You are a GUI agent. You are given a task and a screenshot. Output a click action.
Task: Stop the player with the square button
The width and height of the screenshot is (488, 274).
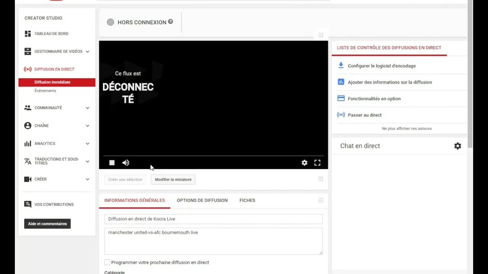point(112,163)
